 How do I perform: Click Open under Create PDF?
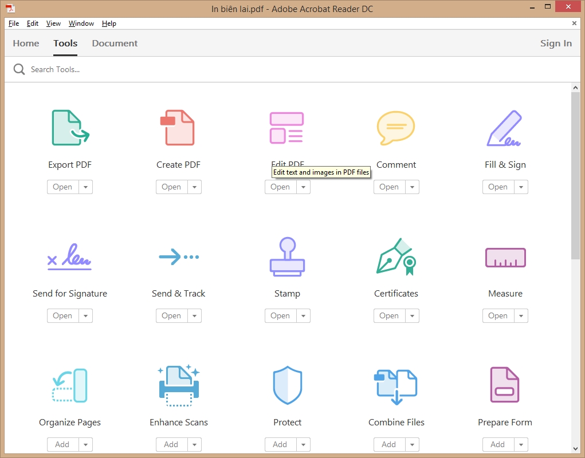pos(172,187)
